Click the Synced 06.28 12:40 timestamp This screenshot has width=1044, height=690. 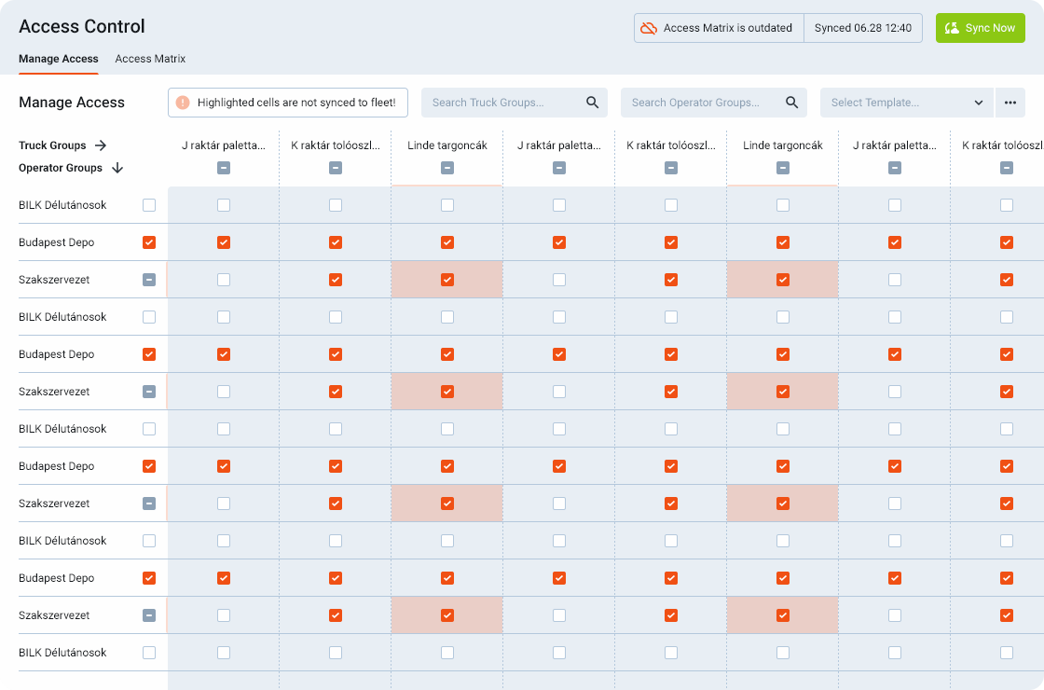point(862,28)
